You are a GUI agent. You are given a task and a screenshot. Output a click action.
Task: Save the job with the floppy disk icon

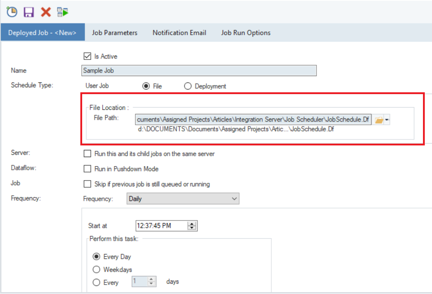click(x=29, y=12)
